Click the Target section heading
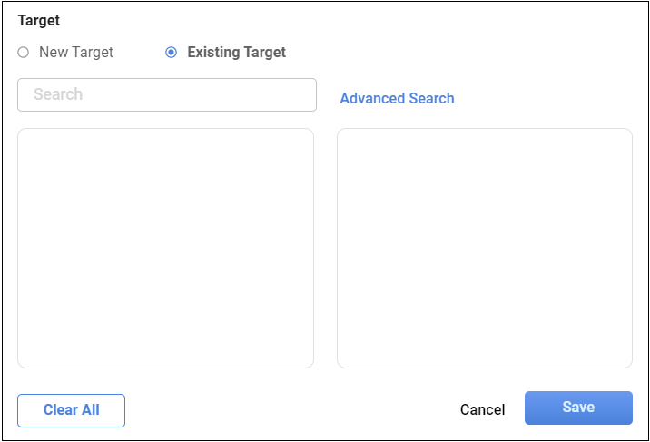The width and height of the screenshot is (650, 442). 38,19
